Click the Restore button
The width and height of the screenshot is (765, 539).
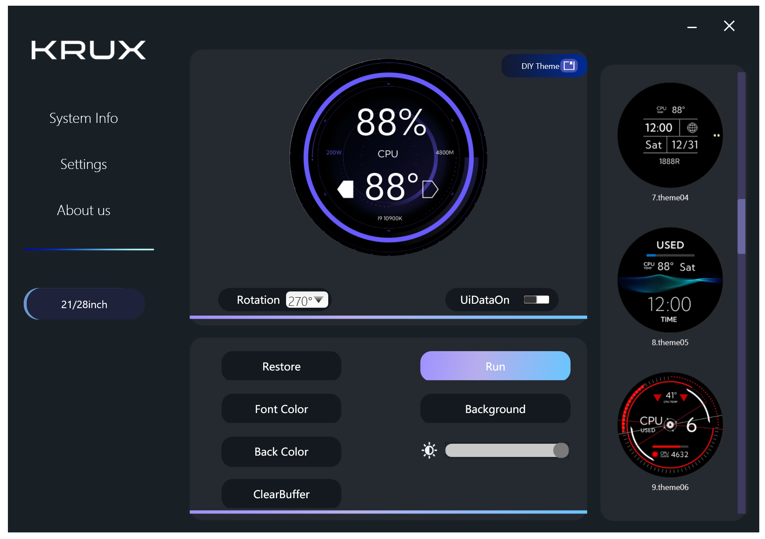click(281, 366)
